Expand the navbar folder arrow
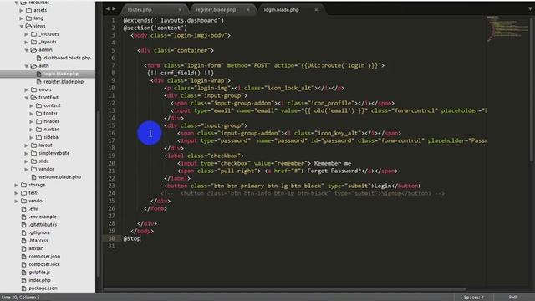This screenshot has width=535, height=301. [32, 130]
